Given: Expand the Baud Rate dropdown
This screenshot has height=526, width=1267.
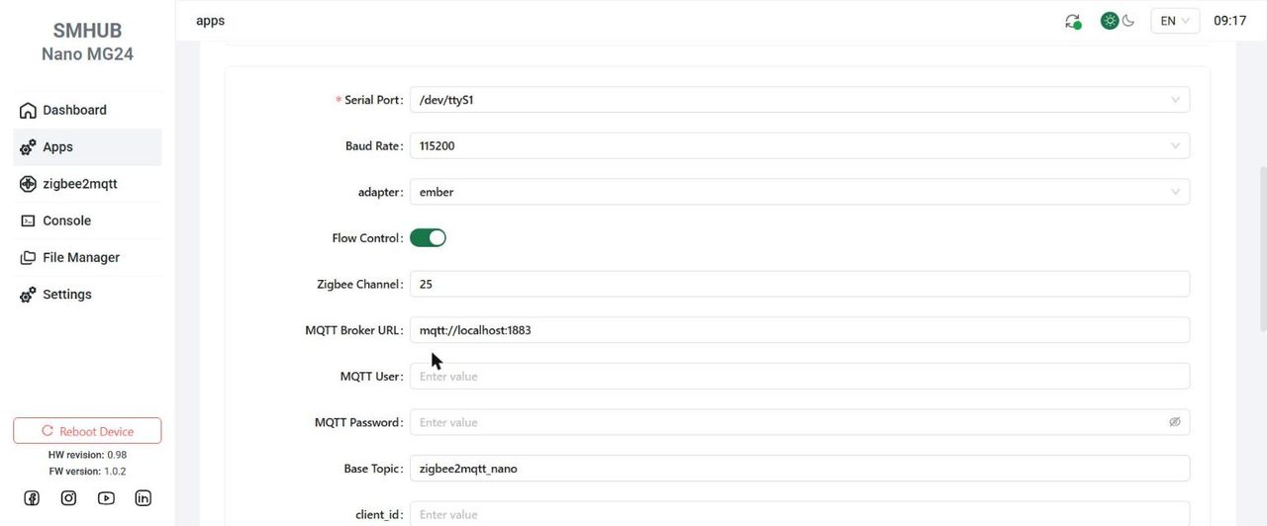Looking at the screenshot, I should [800, 146].
